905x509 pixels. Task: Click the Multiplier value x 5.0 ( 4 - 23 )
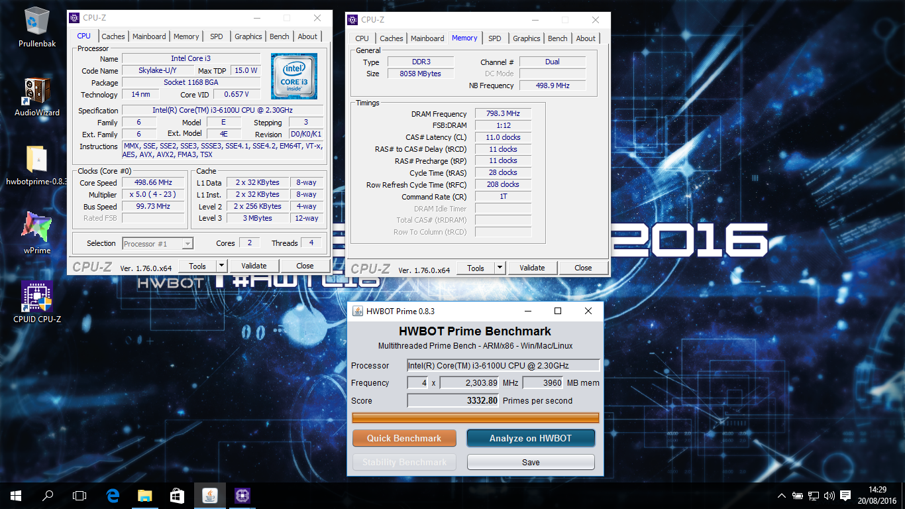point(153,195)
